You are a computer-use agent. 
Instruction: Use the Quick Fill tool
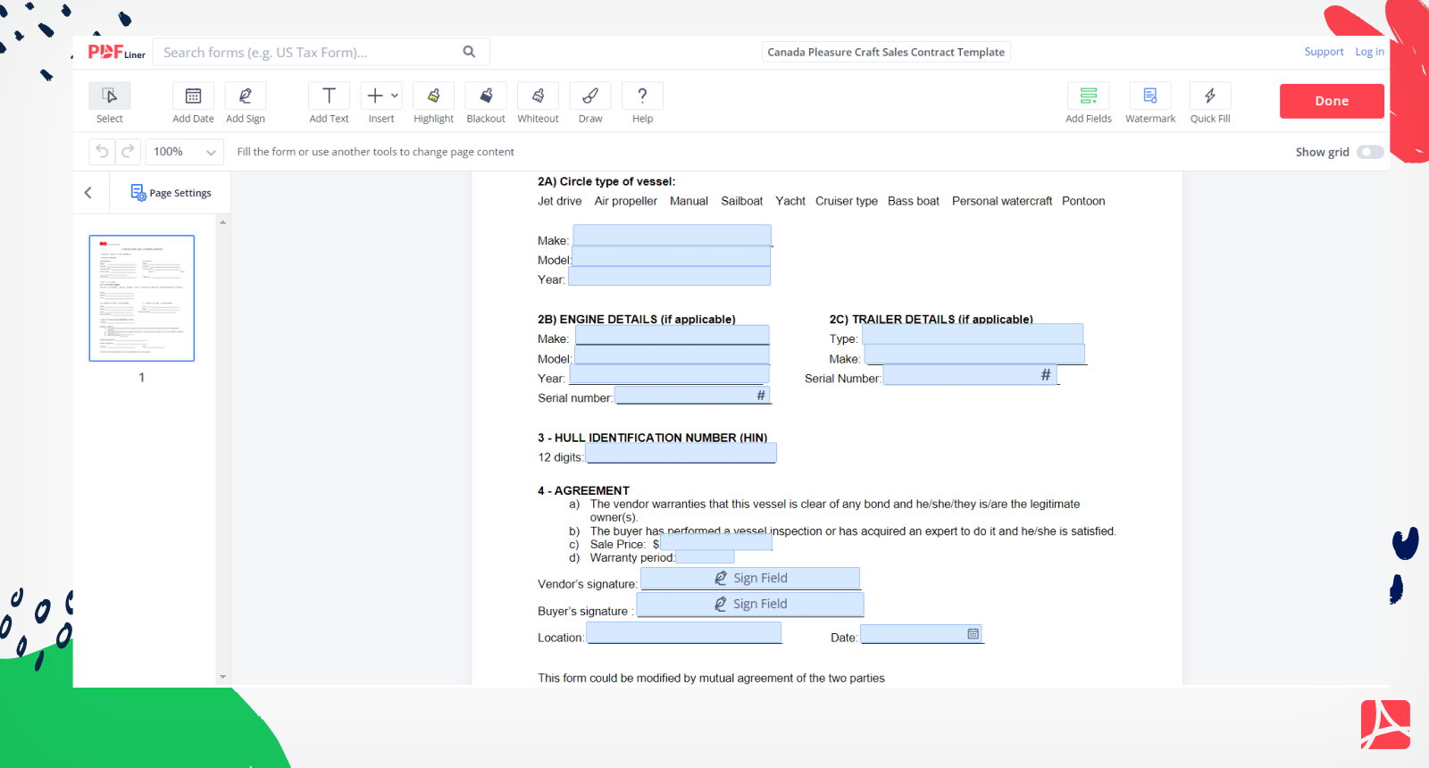[x=1210, y=103]
